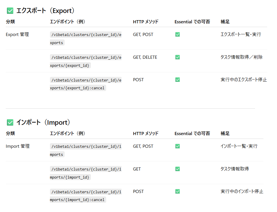Click the Import 管理 category cell
The width and height of the screenshot is (277, 212).
[x=18, y=146]
